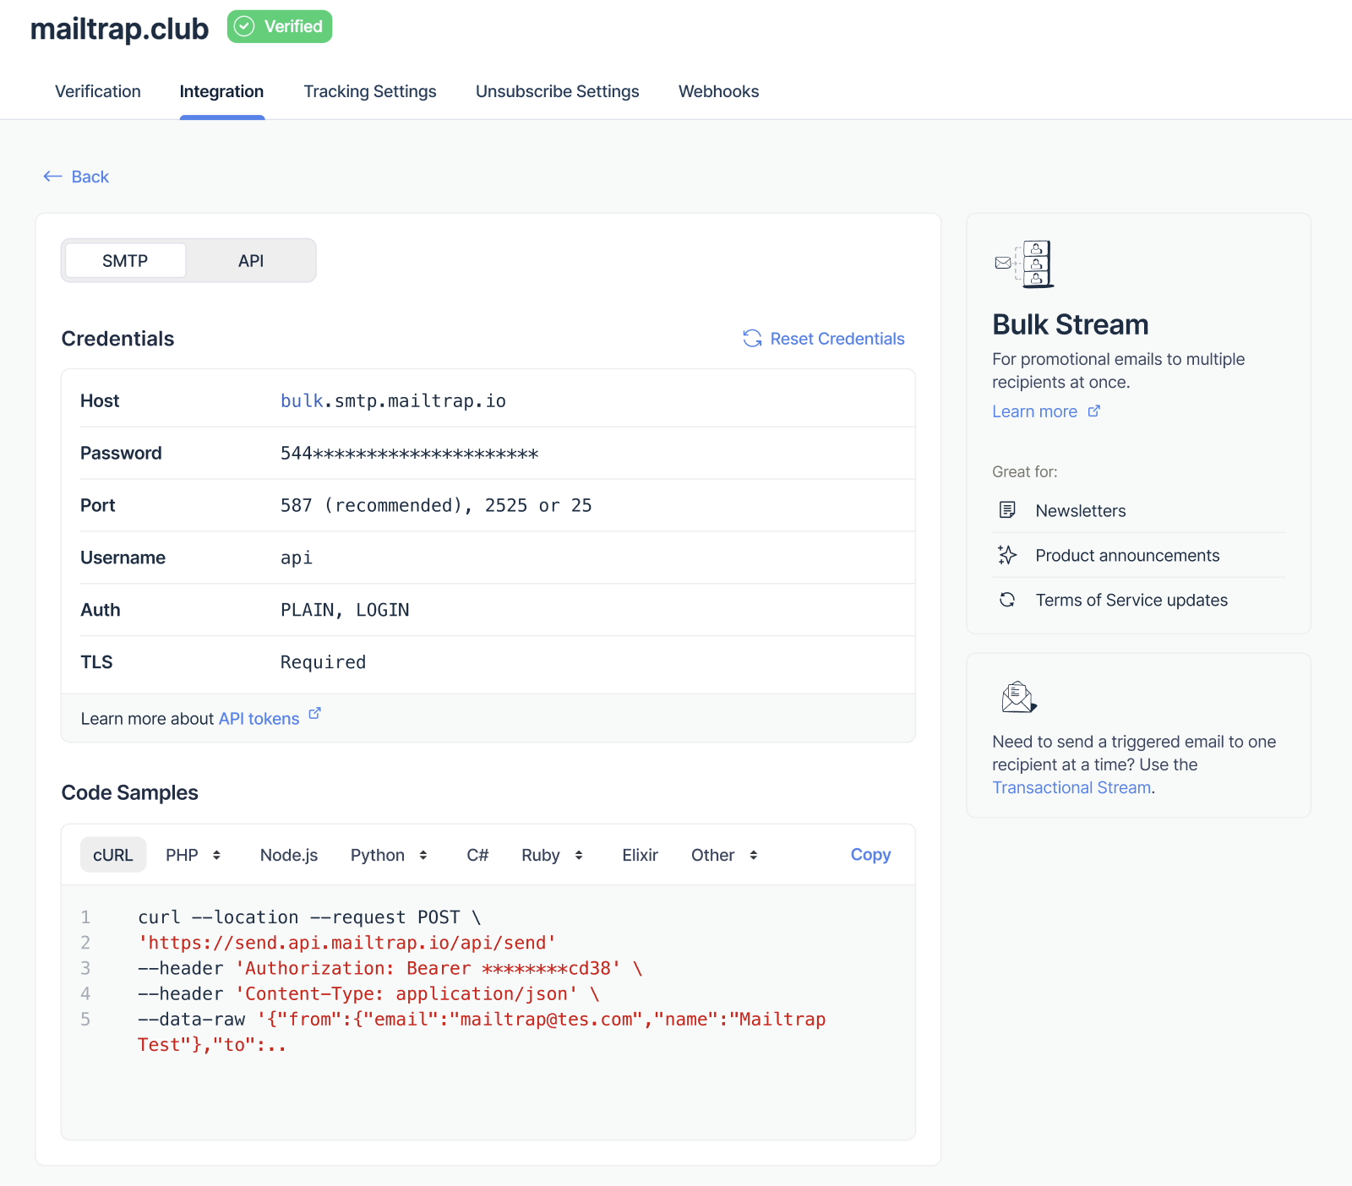The width and height of the screenshot is (1352, 1186).
Task: Switch to the Tracking Settings tab
Action: [369, 91]
